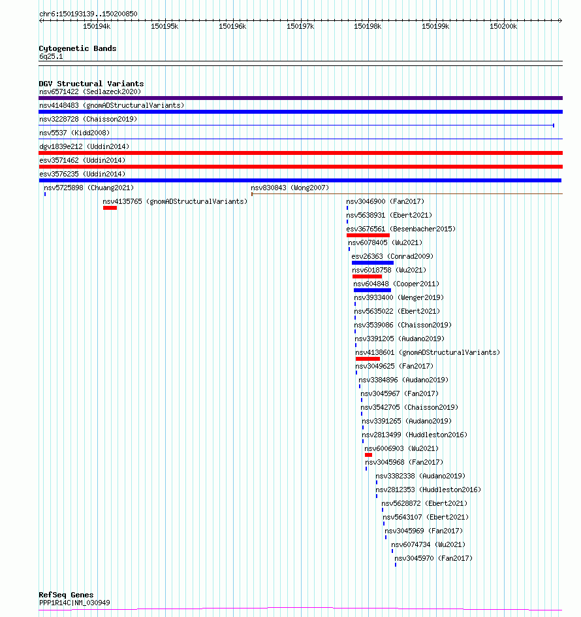Image resolution: width=581 pixels, height=617 pixels.
Task: Click the DGV Structural Variants track heading
Action: [x=91, y=84]
